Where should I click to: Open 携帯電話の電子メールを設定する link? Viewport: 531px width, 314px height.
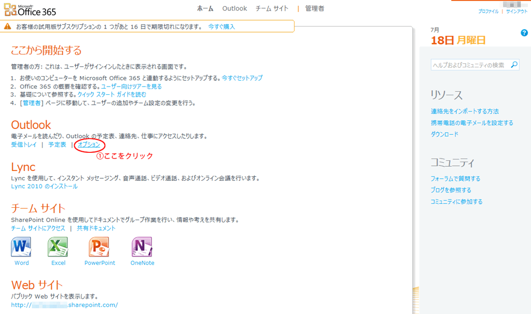pyautogui.click(x=472, y=122)
